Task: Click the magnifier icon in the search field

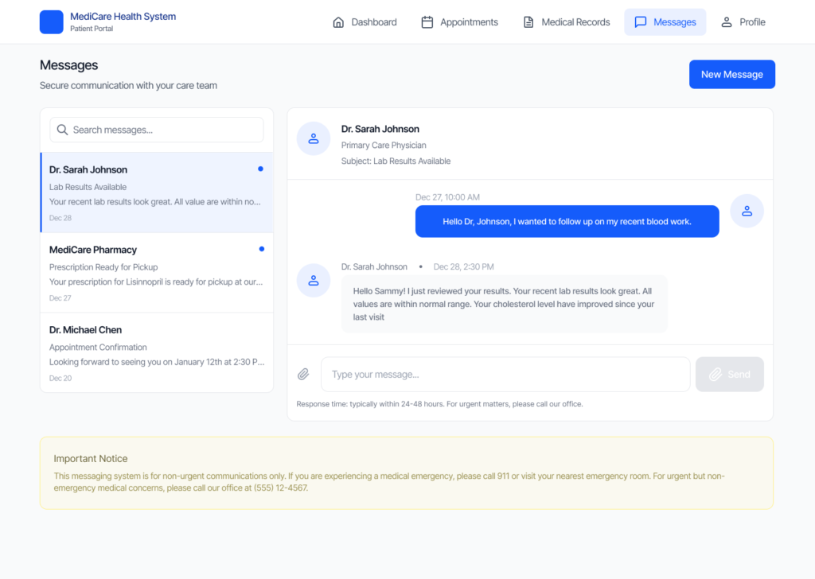Action: 62,130
